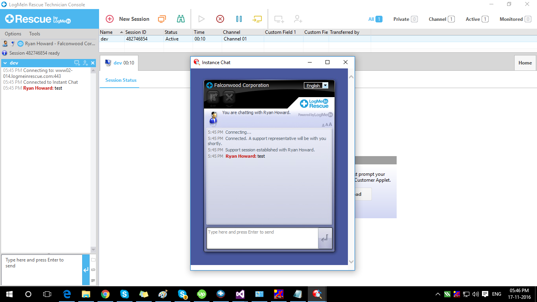Select session ID 482746854 cell
This screenshot has height=302, width=537.
pyautogui.click(x=144, y=39)
